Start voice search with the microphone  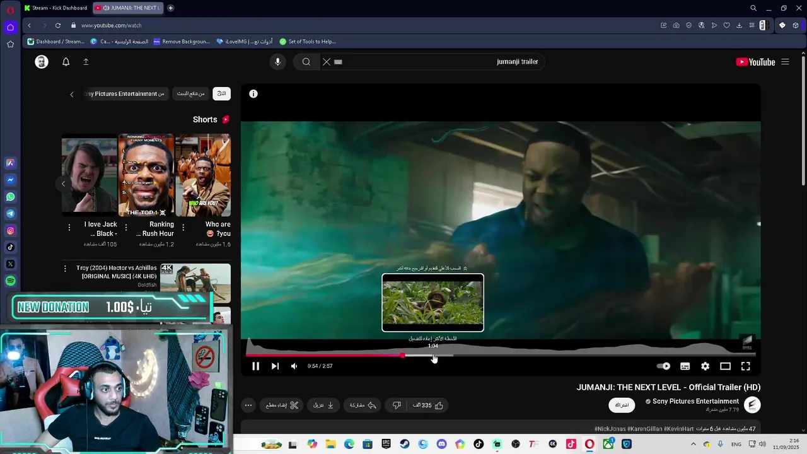point(277,62)
